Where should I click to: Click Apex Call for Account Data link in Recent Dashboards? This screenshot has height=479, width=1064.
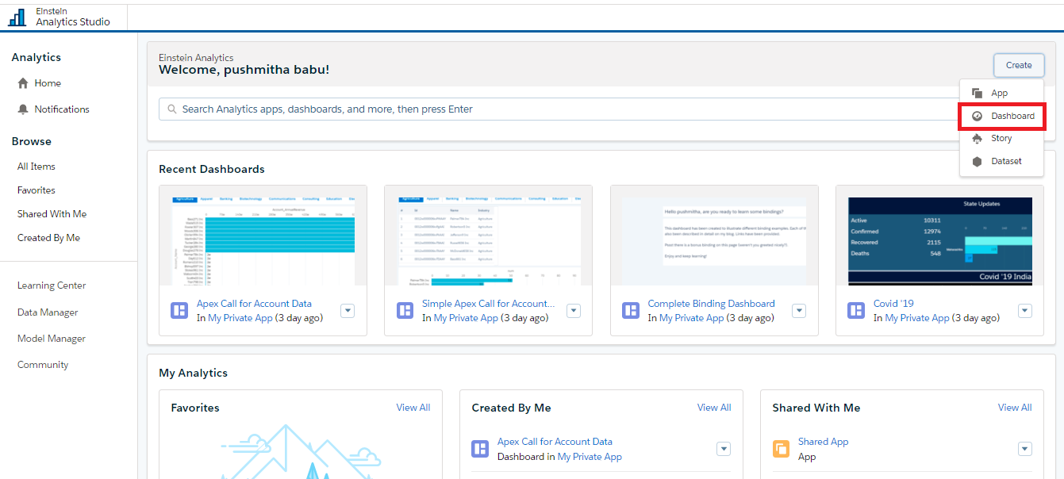(x=254, y=304)
